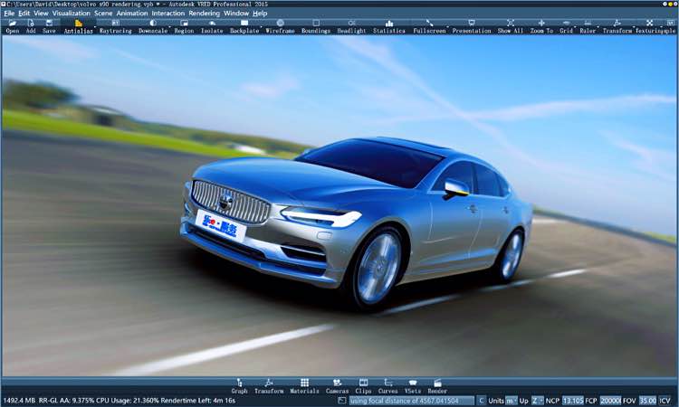Viewport: 679px width, 407px height.
Task: Open the Graph module in bottom bar
Action: pyautogui.click(x=239, y=386)
